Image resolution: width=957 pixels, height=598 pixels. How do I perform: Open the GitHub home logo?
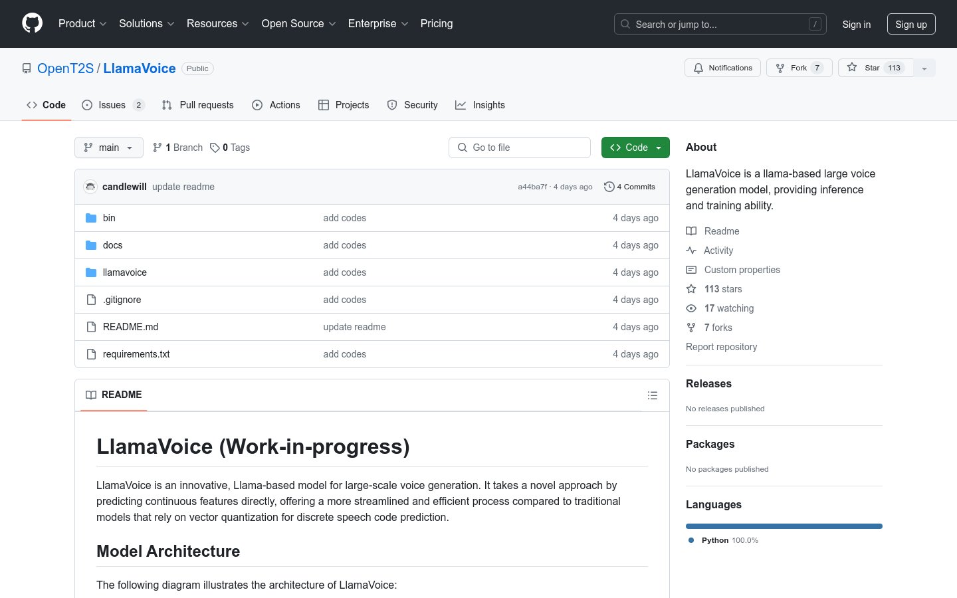pos(33,23)
